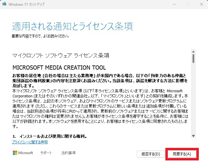
Task: Close the Windows 11 setup window
Action: click(x=201, y=4)
